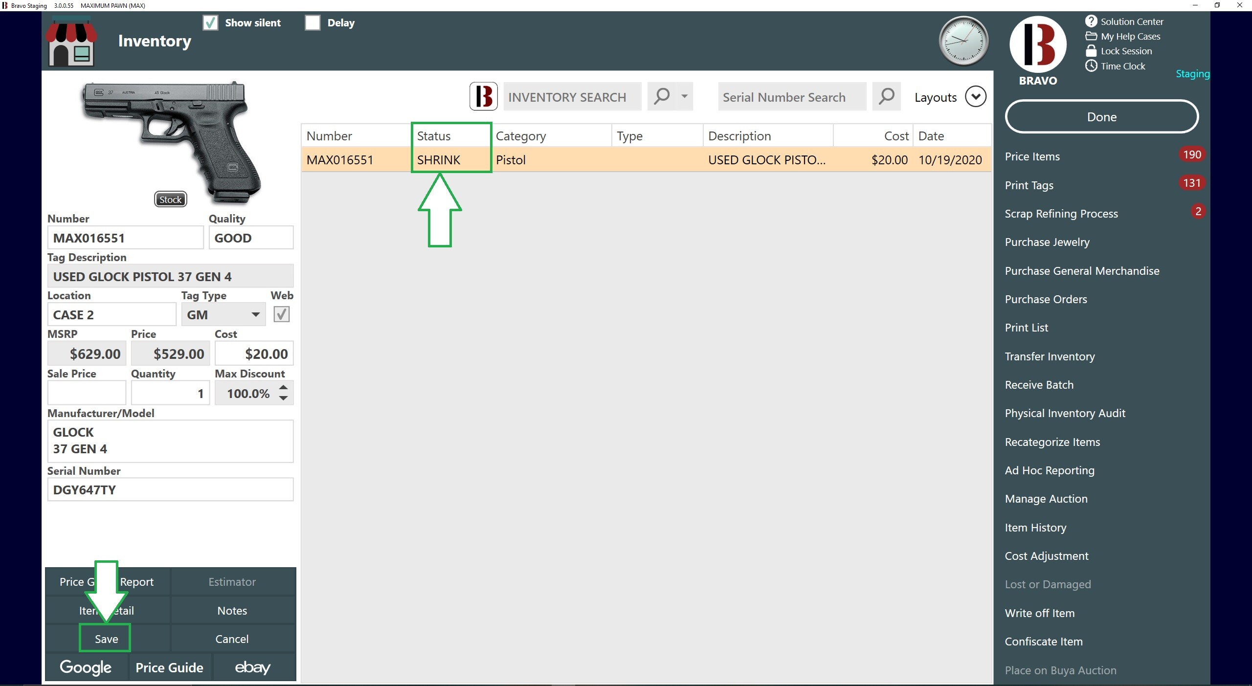This screenshot has height=686, width=1252.
Task: Select row MAX016551 in the grid
Action: click(647, 160)
